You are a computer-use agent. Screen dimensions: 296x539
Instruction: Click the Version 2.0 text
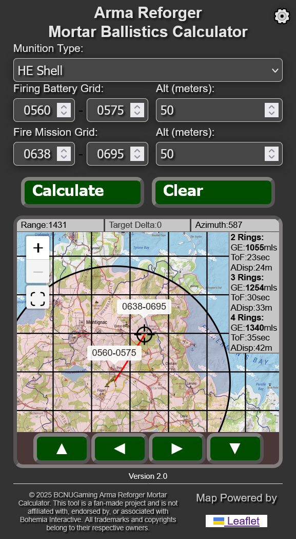coord(148,476)
